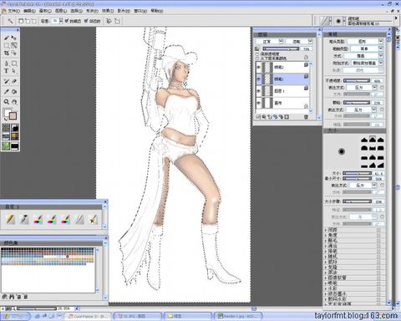Choose the yellow pencil in custom palette
Screen dimensions: 401x321
[10, 220]
